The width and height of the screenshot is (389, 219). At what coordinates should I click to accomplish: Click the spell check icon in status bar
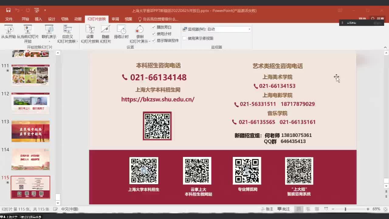(x=55, y=209)
